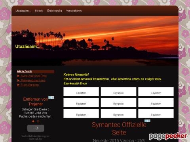The width and height of the screenshot is (190, 142).
Task: Open the middle Egyiptom thumbnail in the top row
Action: (118, 92)
